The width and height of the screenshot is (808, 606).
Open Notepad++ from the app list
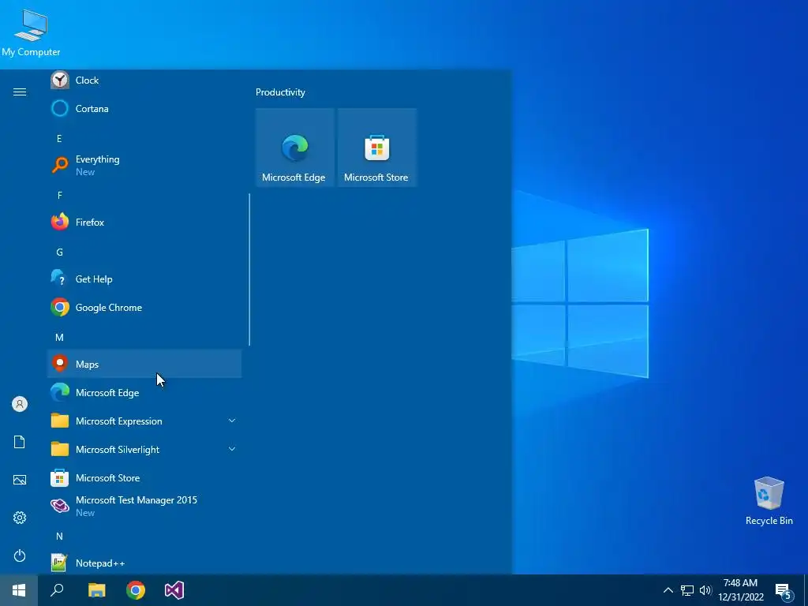coord(144,563)
